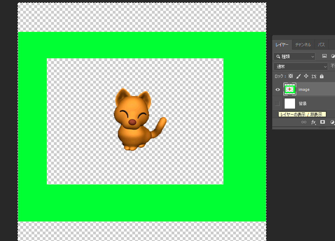Open the 通常 blend mode dropdown

[300, 66]
